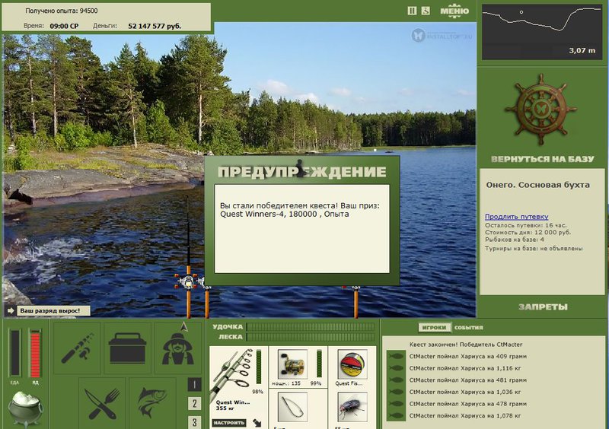Click the S sound icon in the top bar

(x=426, y=11)
